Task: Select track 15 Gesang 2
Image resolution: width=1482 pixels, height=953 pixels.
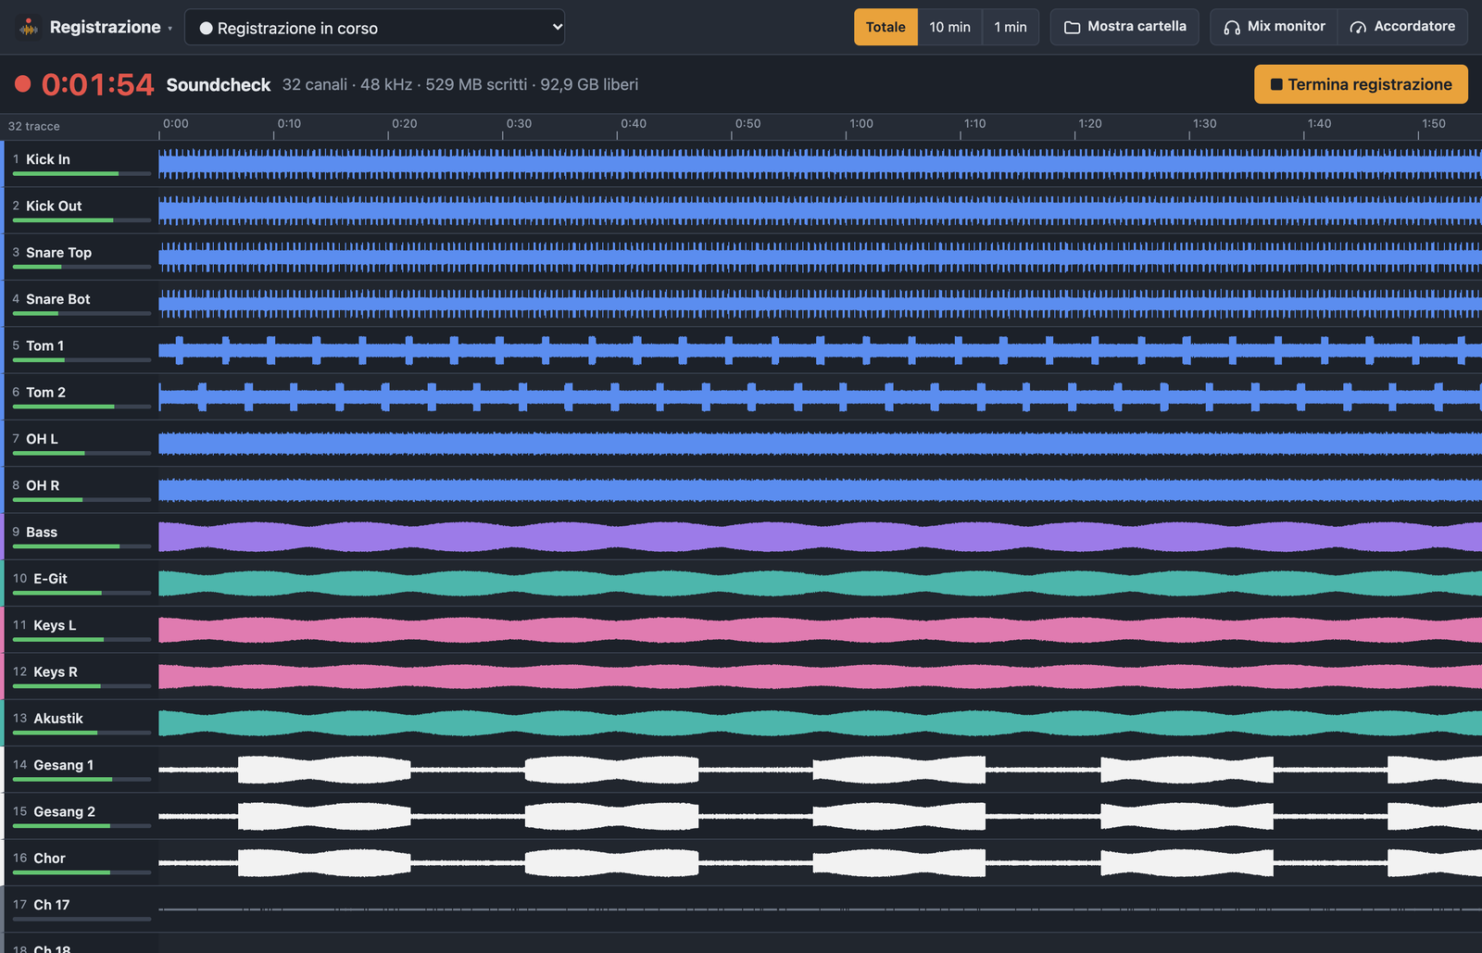Action: 80,816
